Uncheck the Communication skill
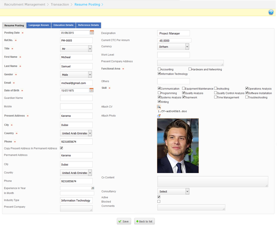 (159, 88)
